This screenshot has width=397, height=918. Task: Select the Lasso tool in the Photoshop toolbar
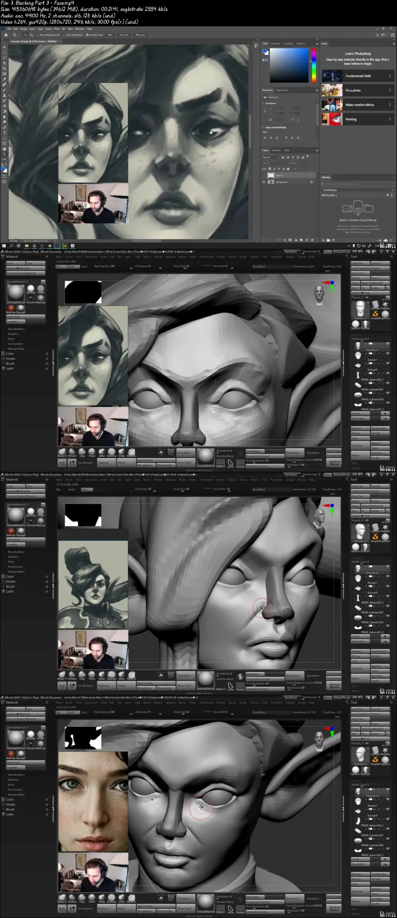(4, 58)
